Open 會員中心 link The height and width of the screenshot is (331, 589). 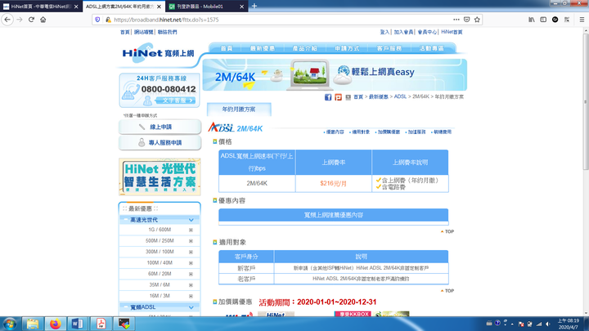(x=428, y=32)
